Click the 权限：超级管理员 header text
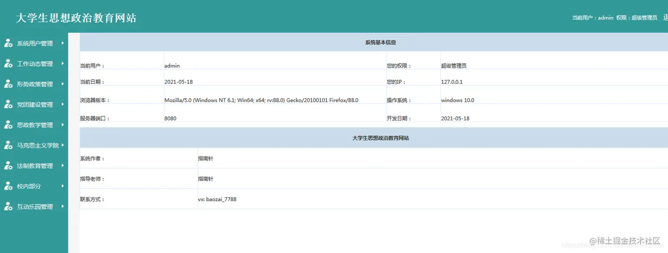 (637, 18)
